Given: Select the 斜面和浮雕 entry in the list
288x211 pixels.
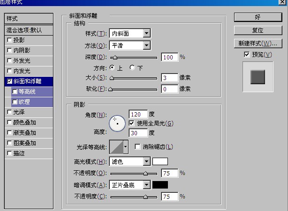Looking at the screenshot, I should click(29, 81).
